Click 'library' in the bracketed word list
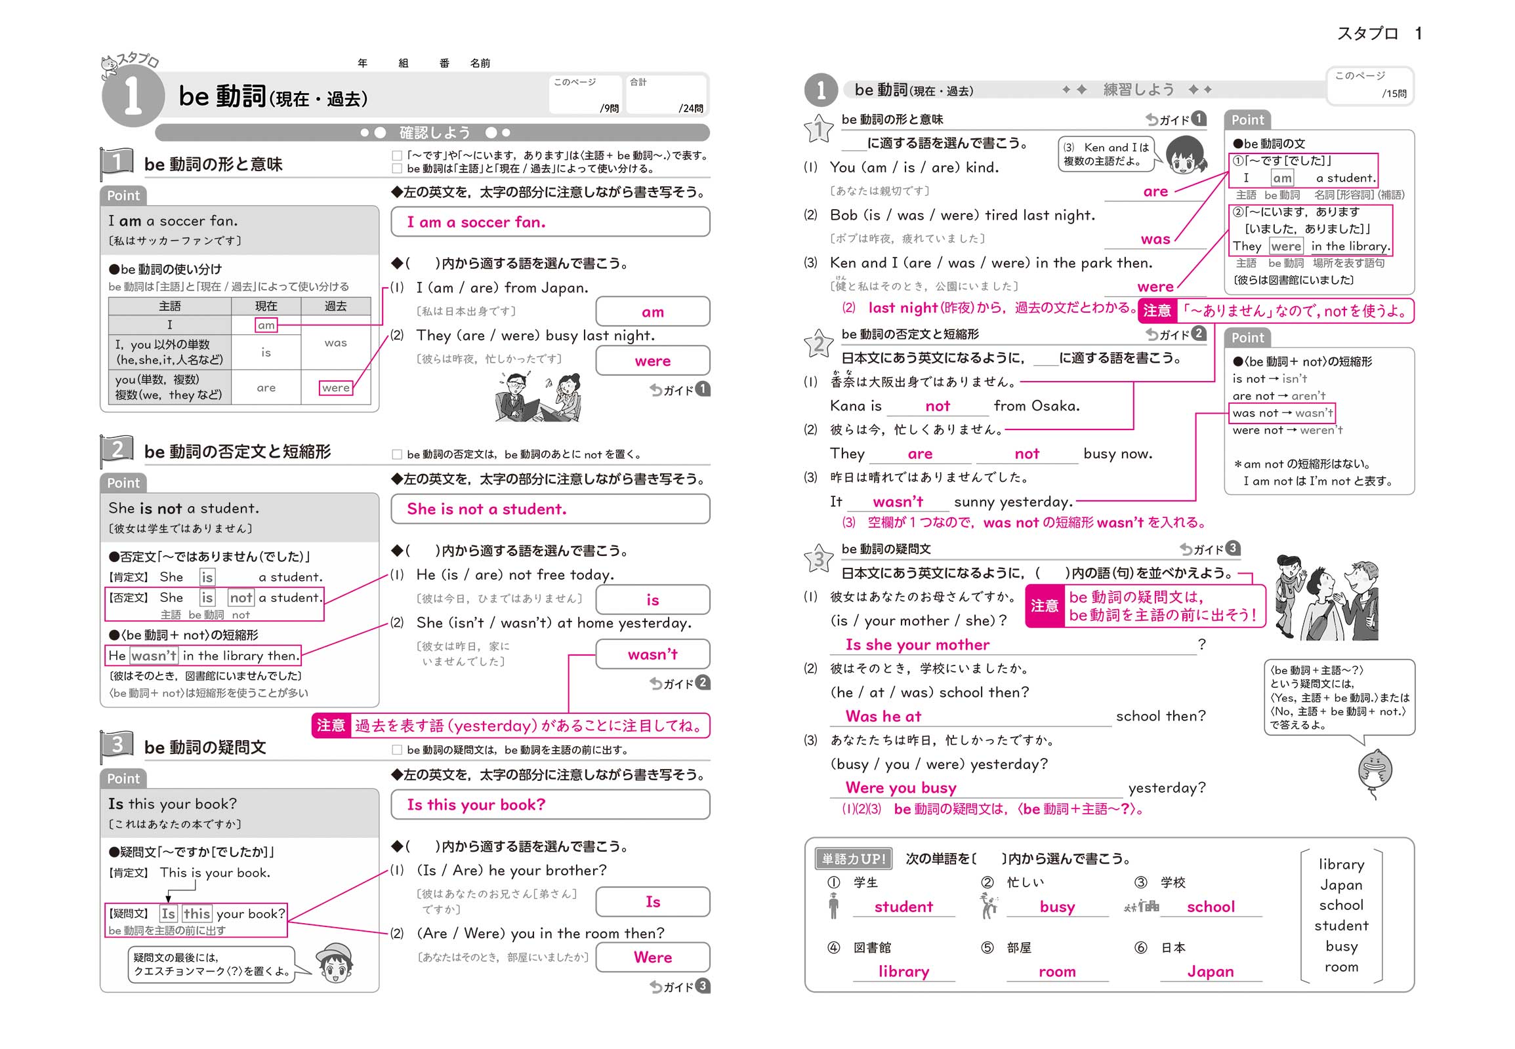Viewport: 1515px width, 1049px height. pos(1341,864)
